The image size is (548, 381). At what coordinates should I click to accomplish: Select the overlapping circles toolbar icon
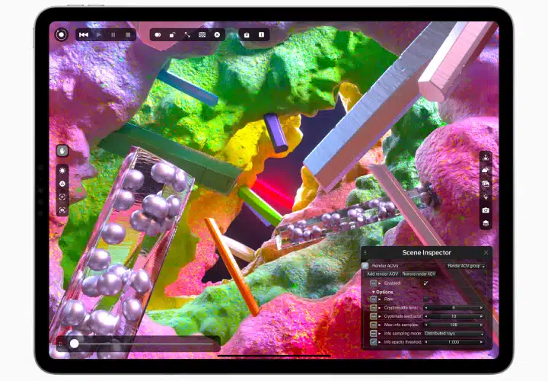click(158, 34)
